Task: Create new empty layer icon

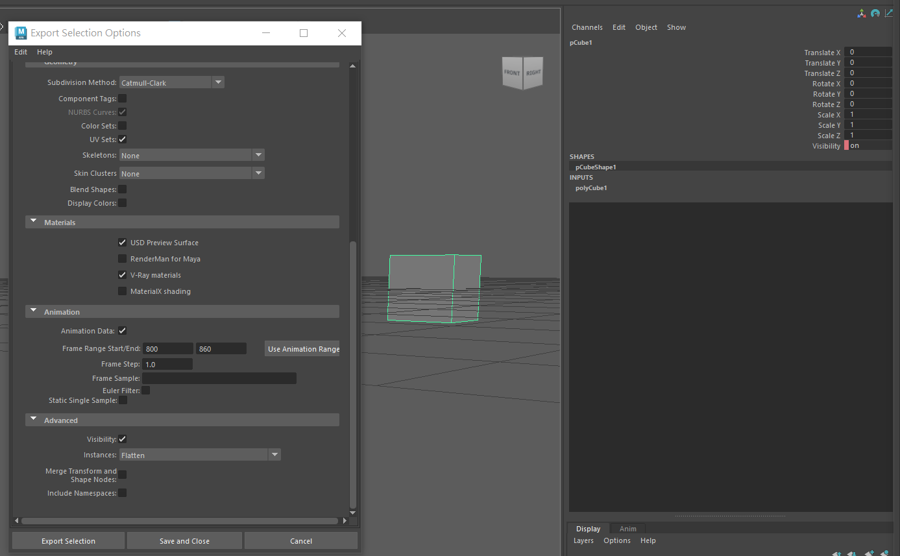Action: click(x=870, y=553)
